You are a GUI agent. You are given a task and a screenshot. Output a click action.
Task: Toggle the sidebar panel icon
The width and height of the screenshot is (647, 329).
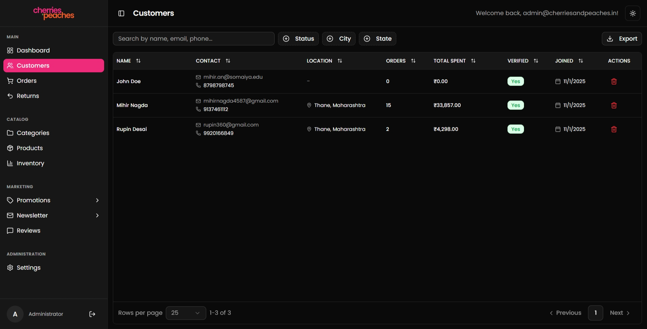click(121, 13)
